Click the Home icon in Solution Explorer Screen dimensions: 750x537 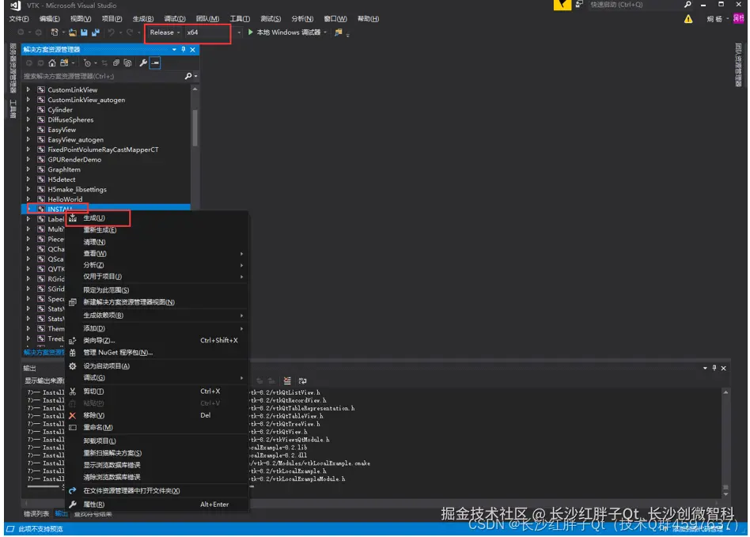point(52,62)
